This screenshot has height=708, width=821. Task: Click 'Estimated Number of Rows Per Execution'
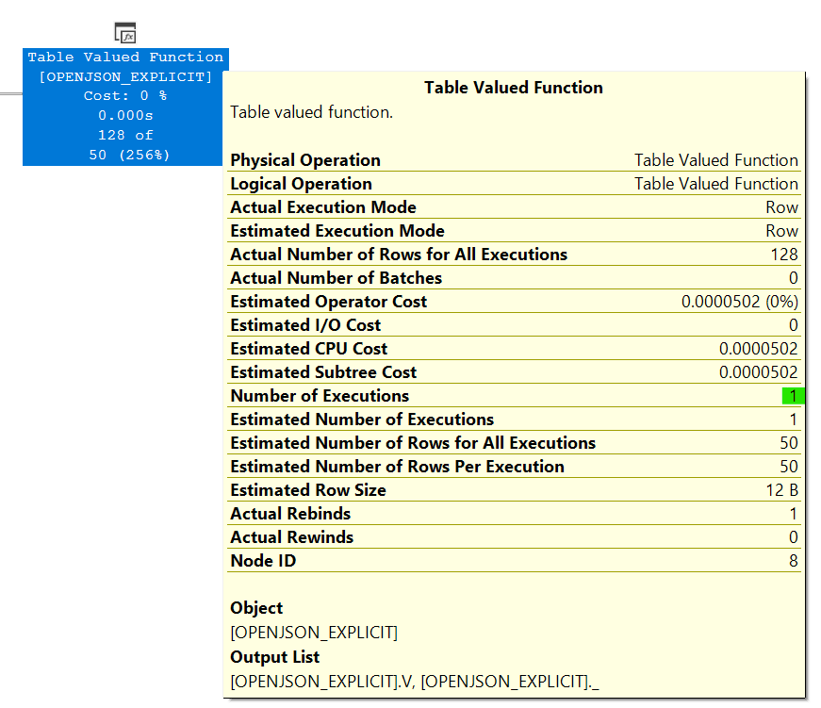pos(397,467)
